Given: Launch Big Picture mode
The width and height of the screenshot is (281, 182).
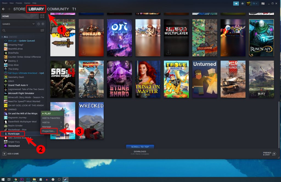Looking at the screenshot, I should pos(263,3).
